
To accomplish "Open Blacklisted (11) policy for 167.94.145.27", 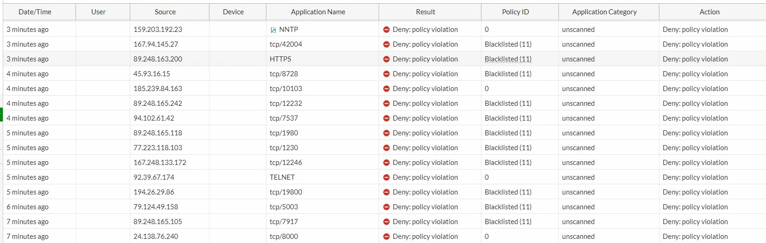I will click(x=508, y=44).
